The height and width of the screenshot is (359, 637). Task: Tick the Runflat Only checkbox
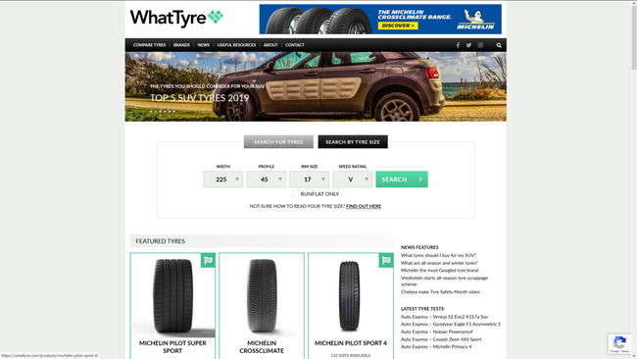pos(296,194)
